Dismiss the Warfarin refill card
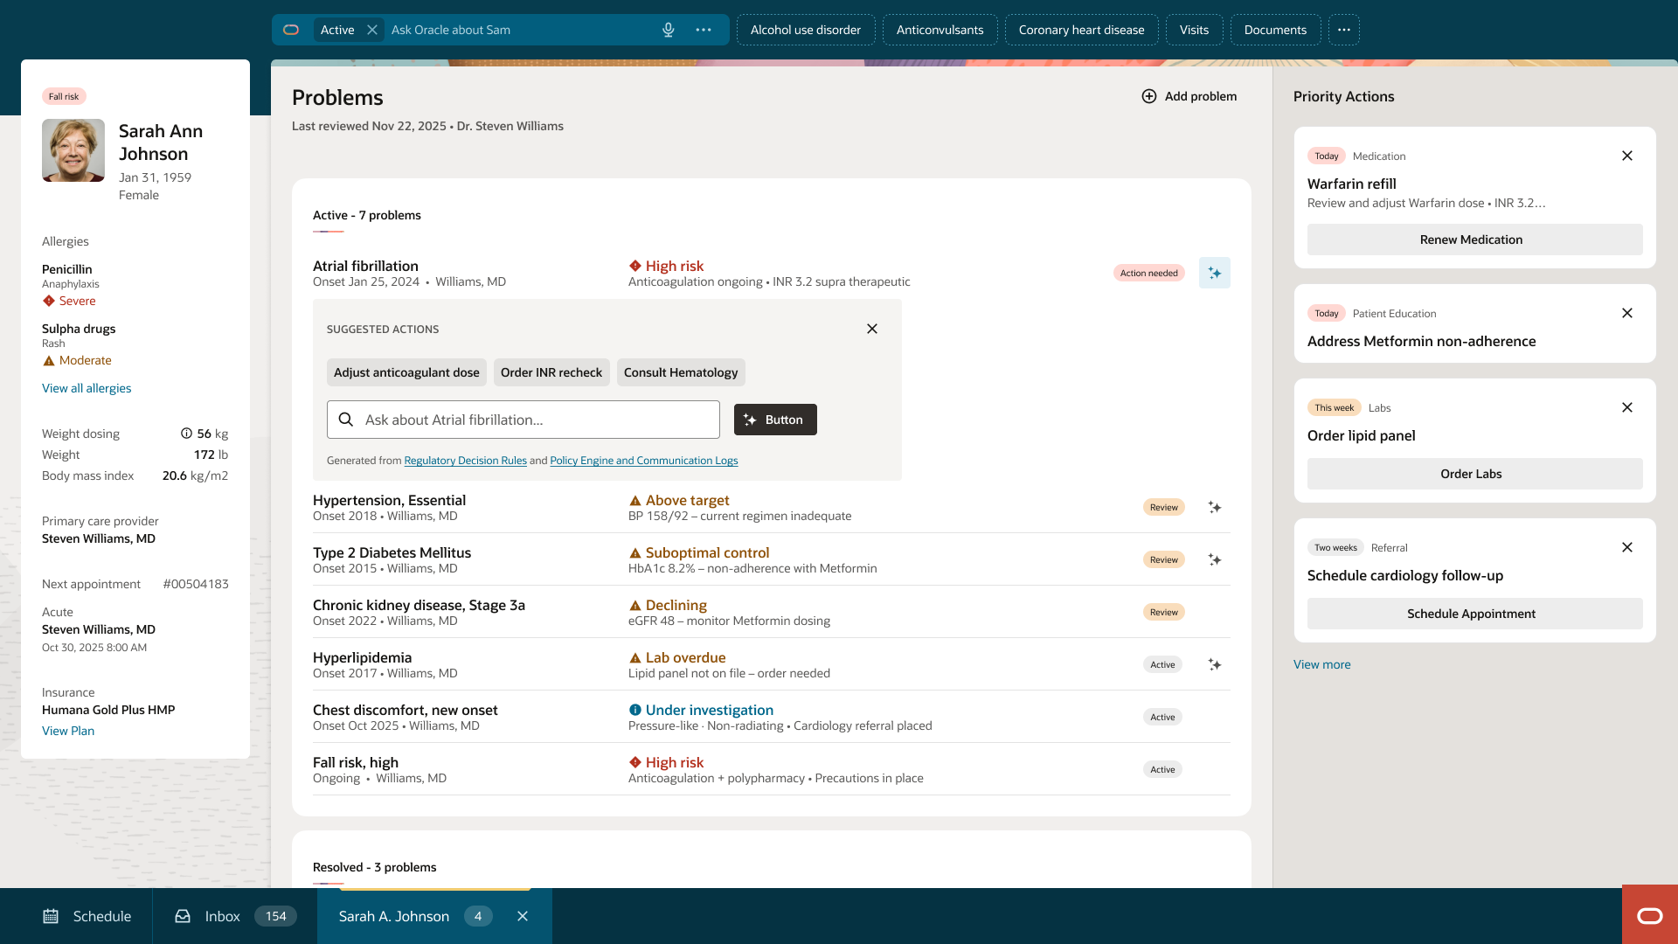 (1627, 156)
